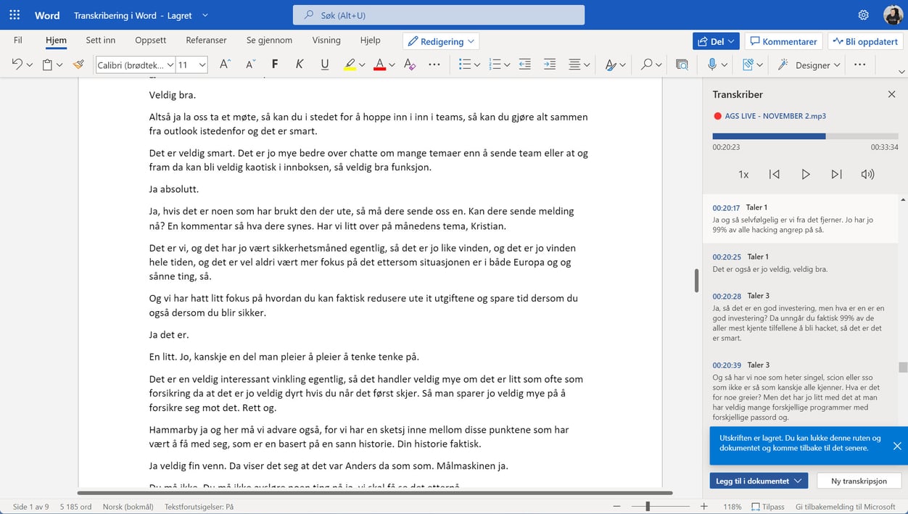Toggle italic formatting on selected text
908x514 pixels.
(x=299, y=65)
